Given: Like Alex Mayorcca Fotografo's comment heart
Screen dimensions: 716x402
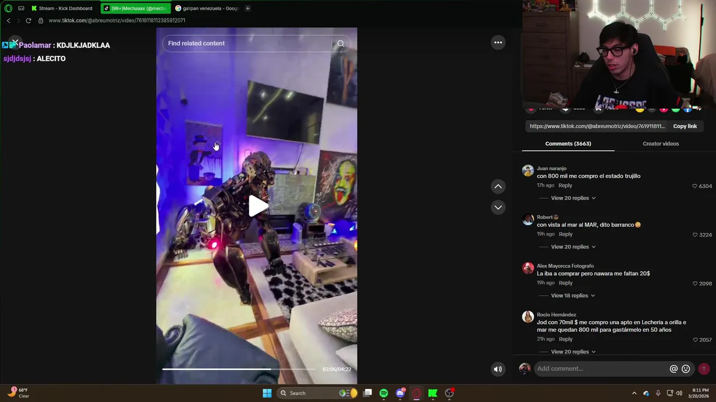Looking at the screenshot, I should pyautogui.click(x=695, y=284).
